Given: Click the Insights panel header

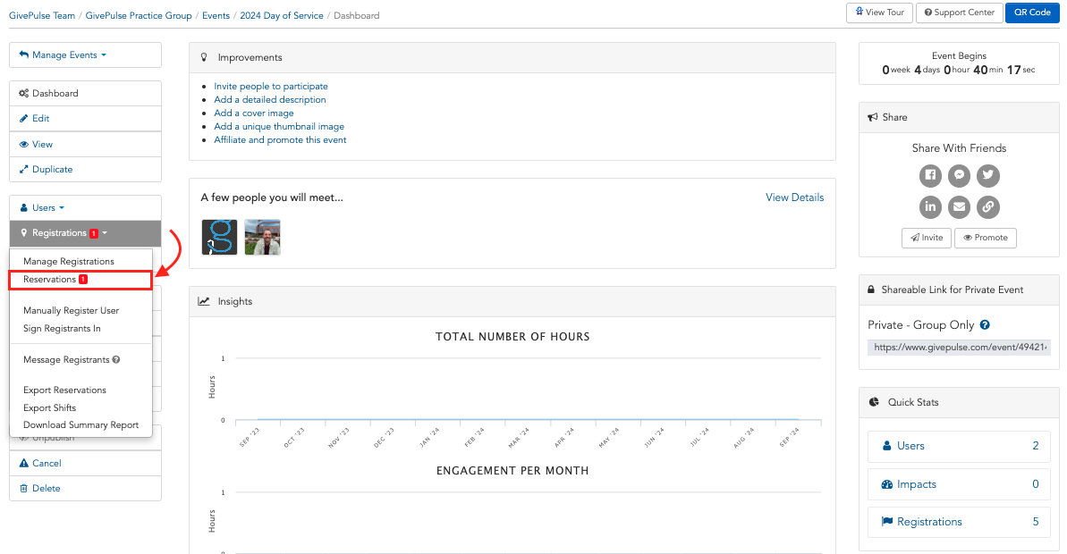Looking at the screenshot, I should click(512, 301).
